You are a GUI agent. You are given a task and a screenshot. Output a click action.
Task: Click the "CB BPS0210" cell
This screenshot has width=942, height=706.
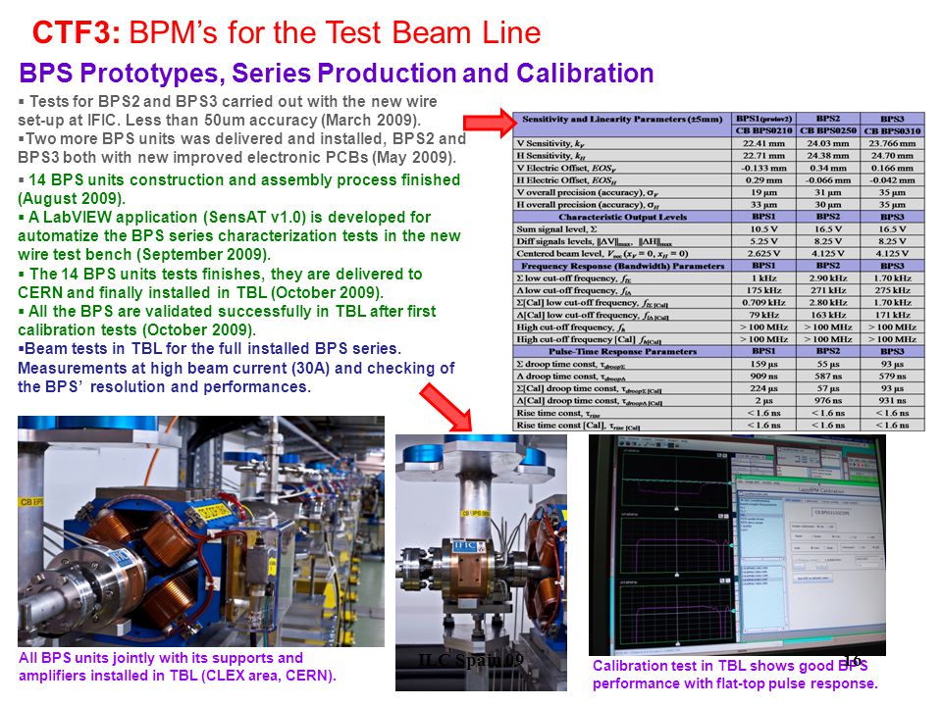click(763, 130)
